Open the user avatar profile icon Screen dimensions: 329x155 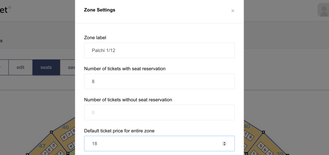coord(323,10)
